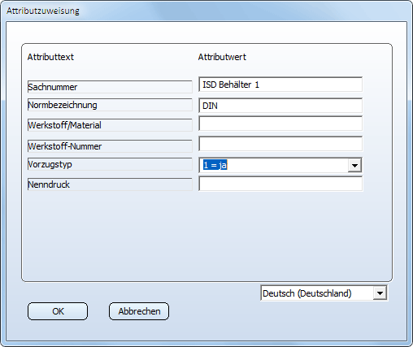Viewport: 413px width, 347px height.
Task: Select the Normbezeichnung attribute text box
Action: 110,105
